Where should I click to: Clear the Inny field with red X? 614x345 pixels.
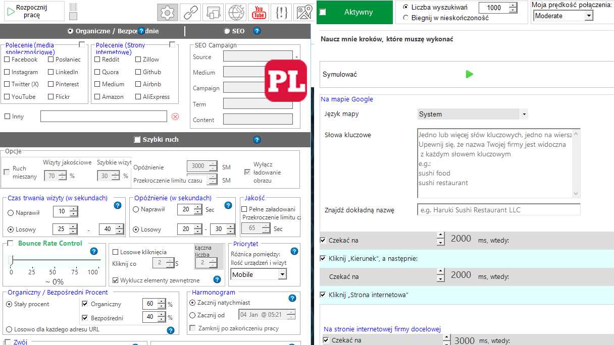click(x=175, y=117)
